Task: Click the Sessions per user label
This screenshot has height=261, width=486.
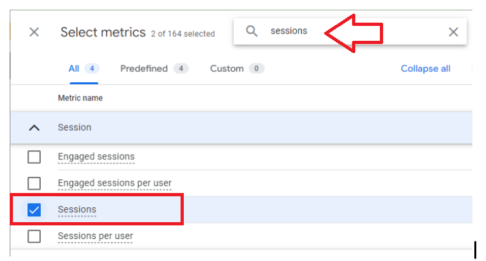Action: point(96,236)
